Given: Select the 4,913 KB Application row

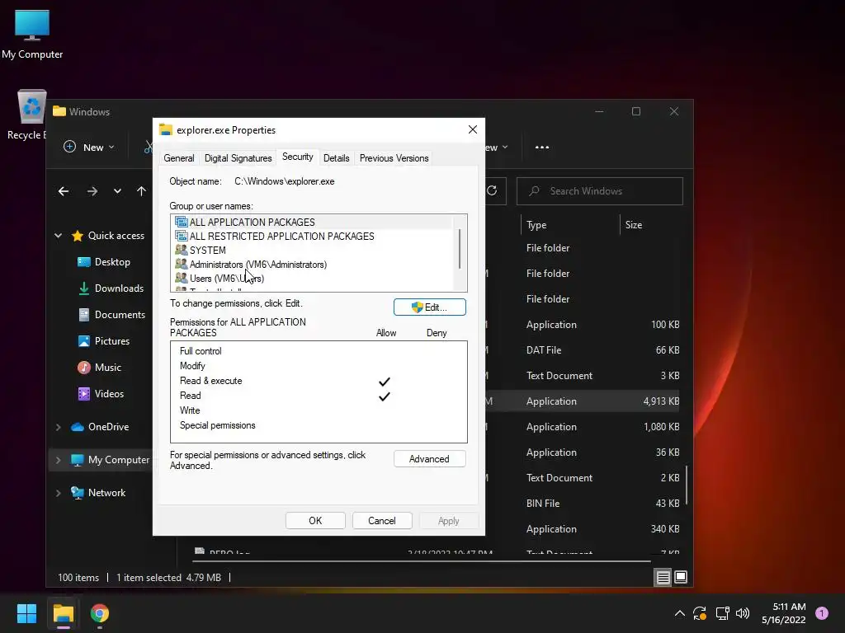Looking at the screenshot, I should click(582, 401).
